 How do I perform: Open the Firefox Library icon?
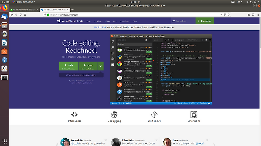(x=249, y=14)
